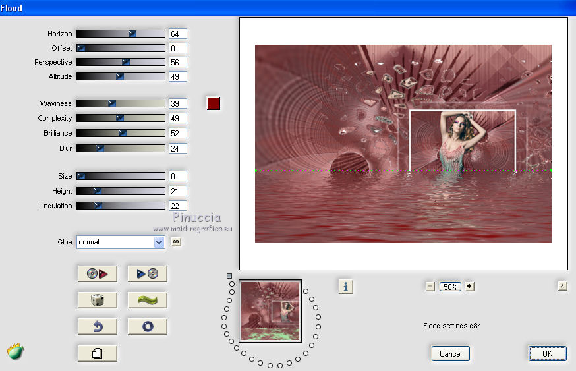Click the large flood preview image
The image size is (576, 371).
coord(403,144)
